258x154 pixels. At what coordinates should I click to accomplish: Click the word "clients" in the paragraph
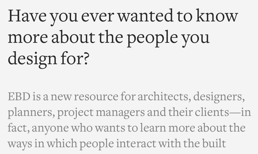(212, 112)
